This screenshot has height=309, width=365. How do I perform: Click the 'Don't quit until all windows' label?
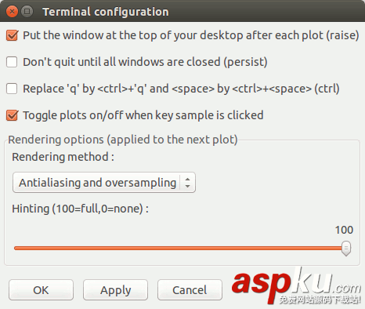coord(145,62)
